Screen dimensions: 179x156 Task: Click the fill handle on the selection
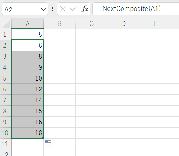click(x=43, y=138)
